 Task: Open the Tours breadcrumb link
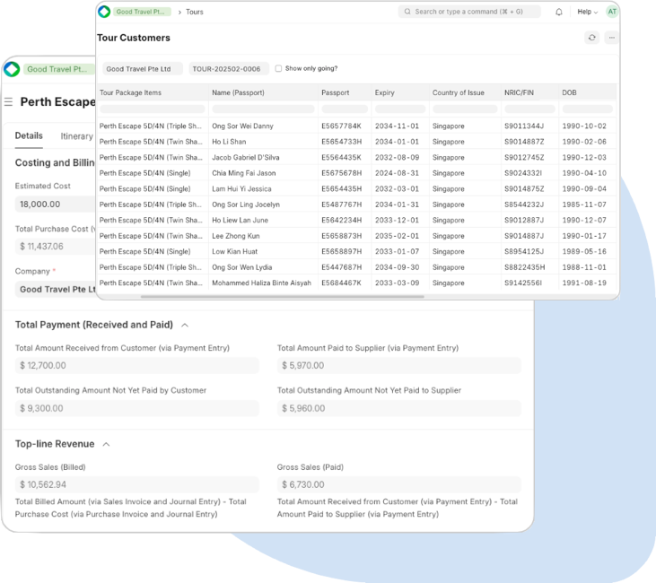click(x=195, y=12)
